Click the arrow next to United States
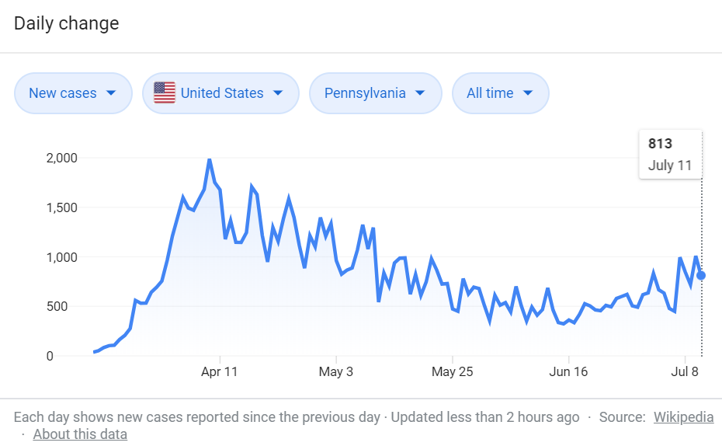This screenshot has height=446, width=722. coord(278,93)
